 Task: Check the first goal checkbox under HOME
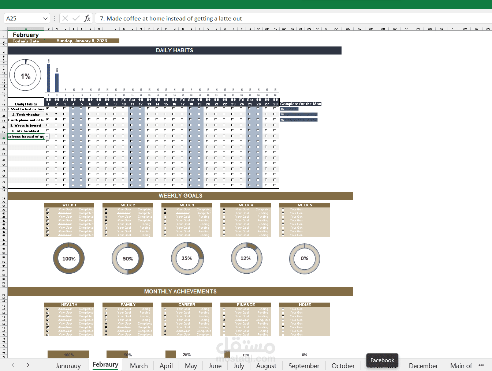click(282, 308)
